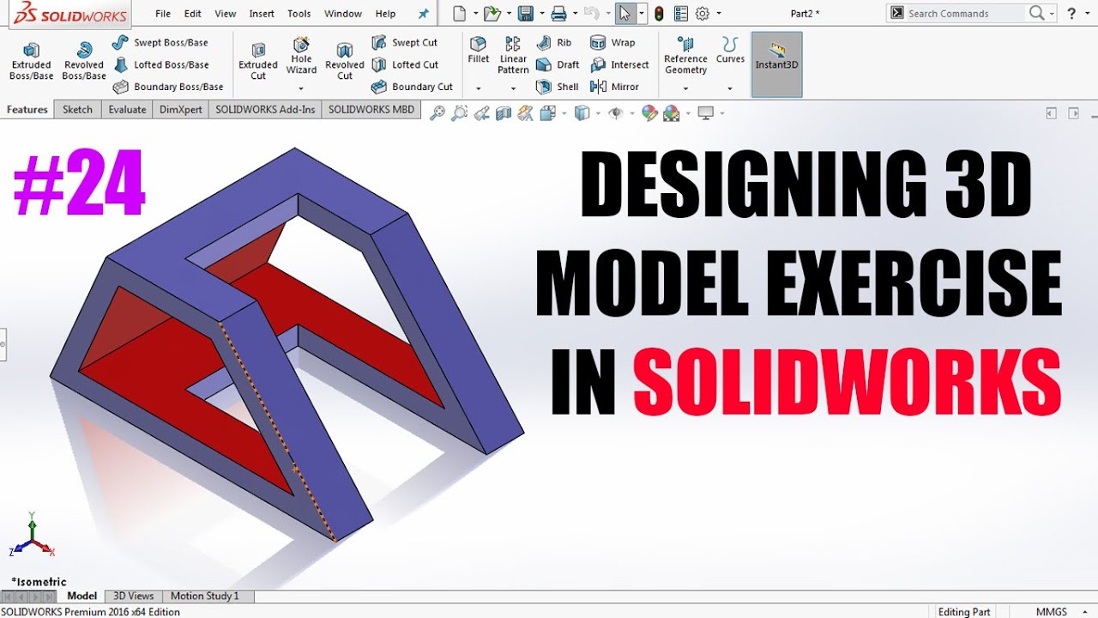Image resolution: width=1098 pixels, height=618 pixels.
Task: Click the Boundary Boss/Base tool
Action: click(x=168, y=87)
